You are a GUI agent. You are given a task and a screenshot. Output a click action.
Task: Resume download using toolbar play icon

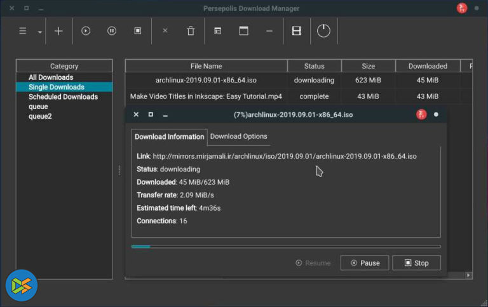click(86, 30)
